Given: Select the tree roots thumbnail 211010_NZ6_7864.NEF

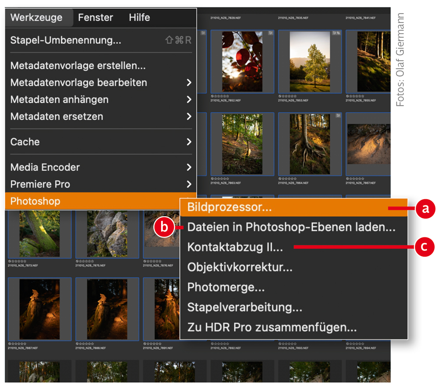Looking at the screenshot, I should (x=310, y=144).
